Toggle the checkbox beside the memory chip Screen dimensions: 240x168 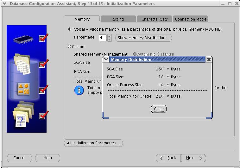tap(42, 39)
